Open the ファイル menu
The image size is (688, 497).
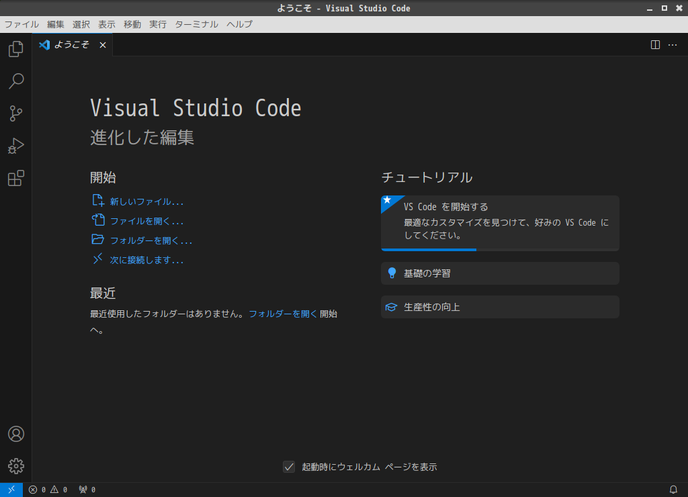click(21, 24)
